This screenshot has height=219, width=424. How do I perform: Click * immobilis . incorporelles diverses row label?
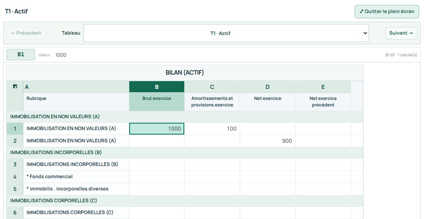coord(67,189)
